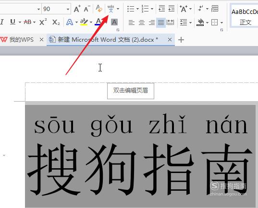Apply text effects blue A
The image size is (258, 208).
[x=70, y=22]
